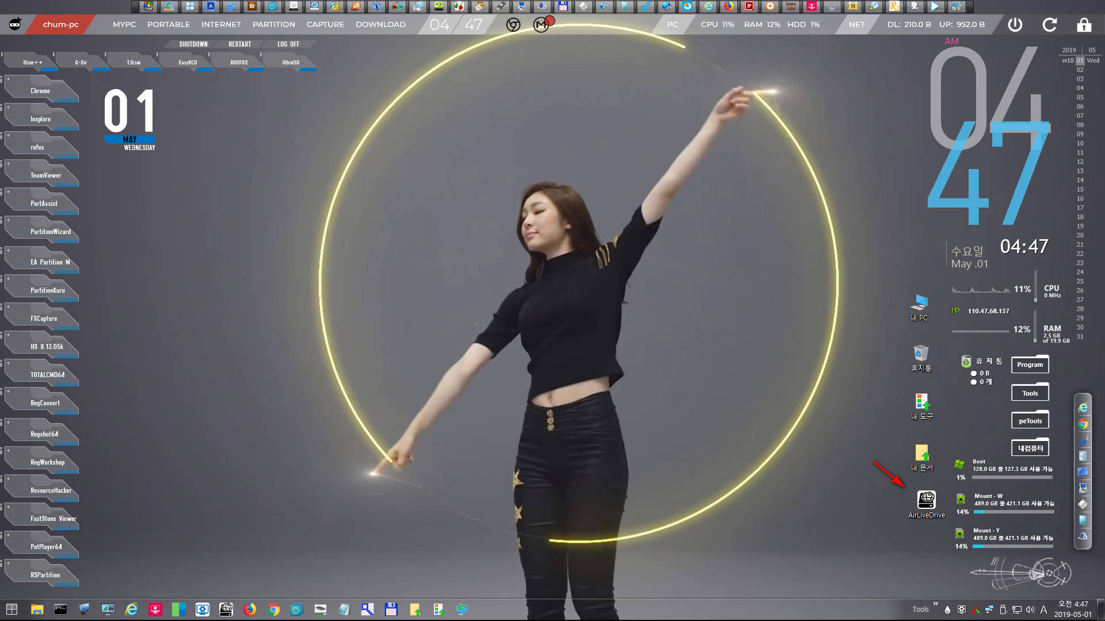The height and width of the screenshot is (621, 1105).
Task: Open the 내 PC desktop icon
Action: tap(919, 308)
